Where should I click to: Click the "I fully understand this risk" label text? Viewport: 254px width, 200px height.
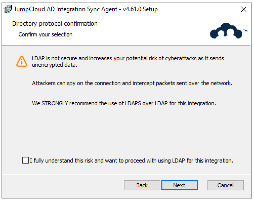pyautogui.click(x=131, y=160)
